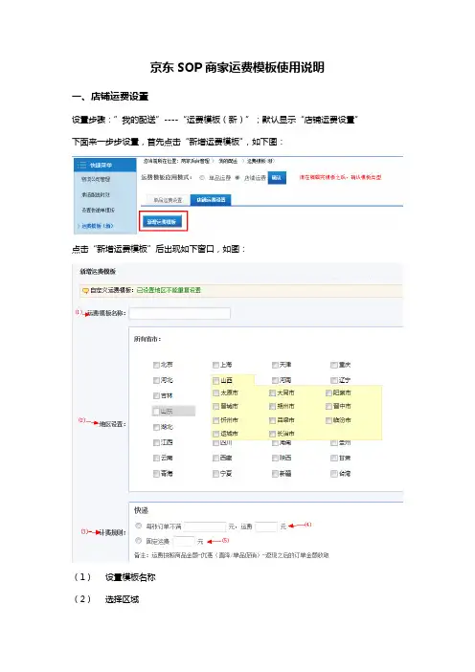Viewport: 475px width, 672px height.
Task: Open the first sidebar item under 快捷菜单
Action: (x=96, y=179)
